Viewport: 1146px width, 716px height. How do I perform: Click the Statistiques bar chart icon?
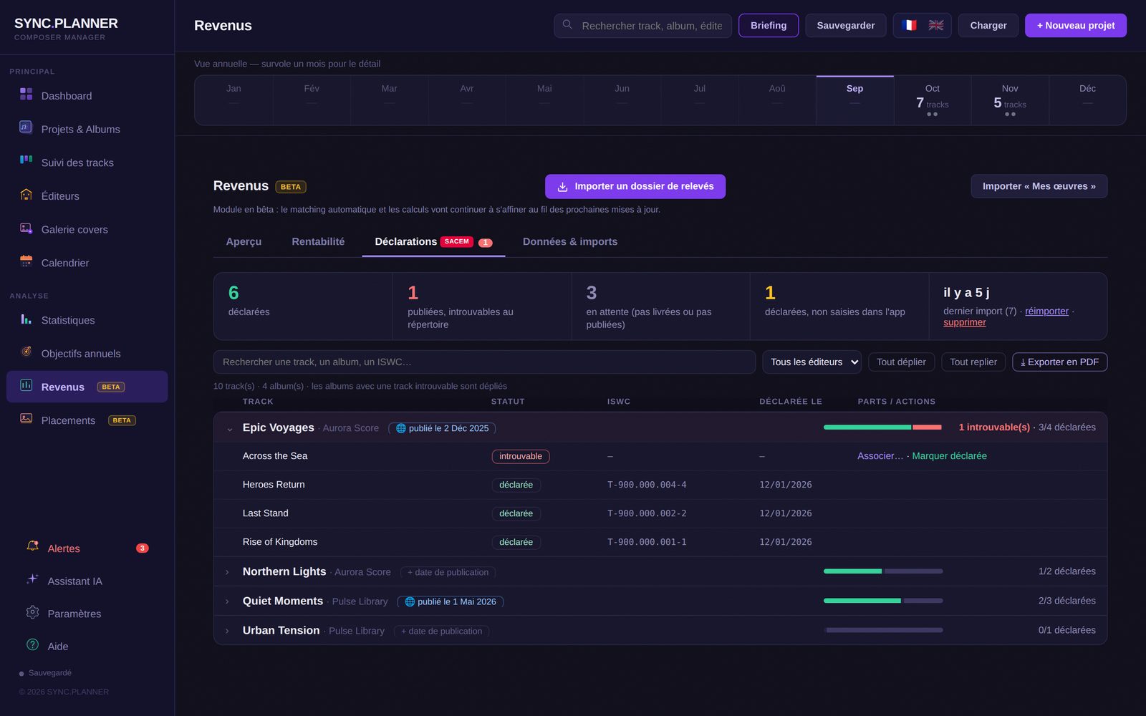point(27,319)
